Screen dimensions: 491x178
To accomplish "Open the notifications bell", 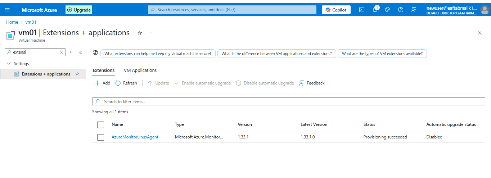I will (x=375, y=10).
